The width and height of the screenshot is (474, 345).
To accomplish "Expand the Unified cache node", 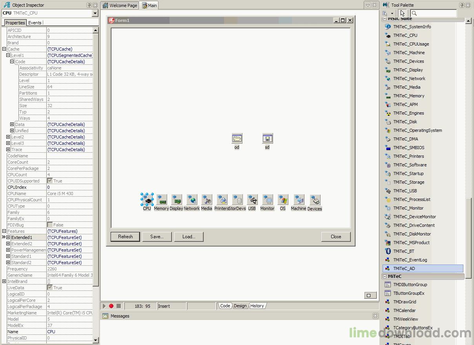I will click(x=12, y=131).
